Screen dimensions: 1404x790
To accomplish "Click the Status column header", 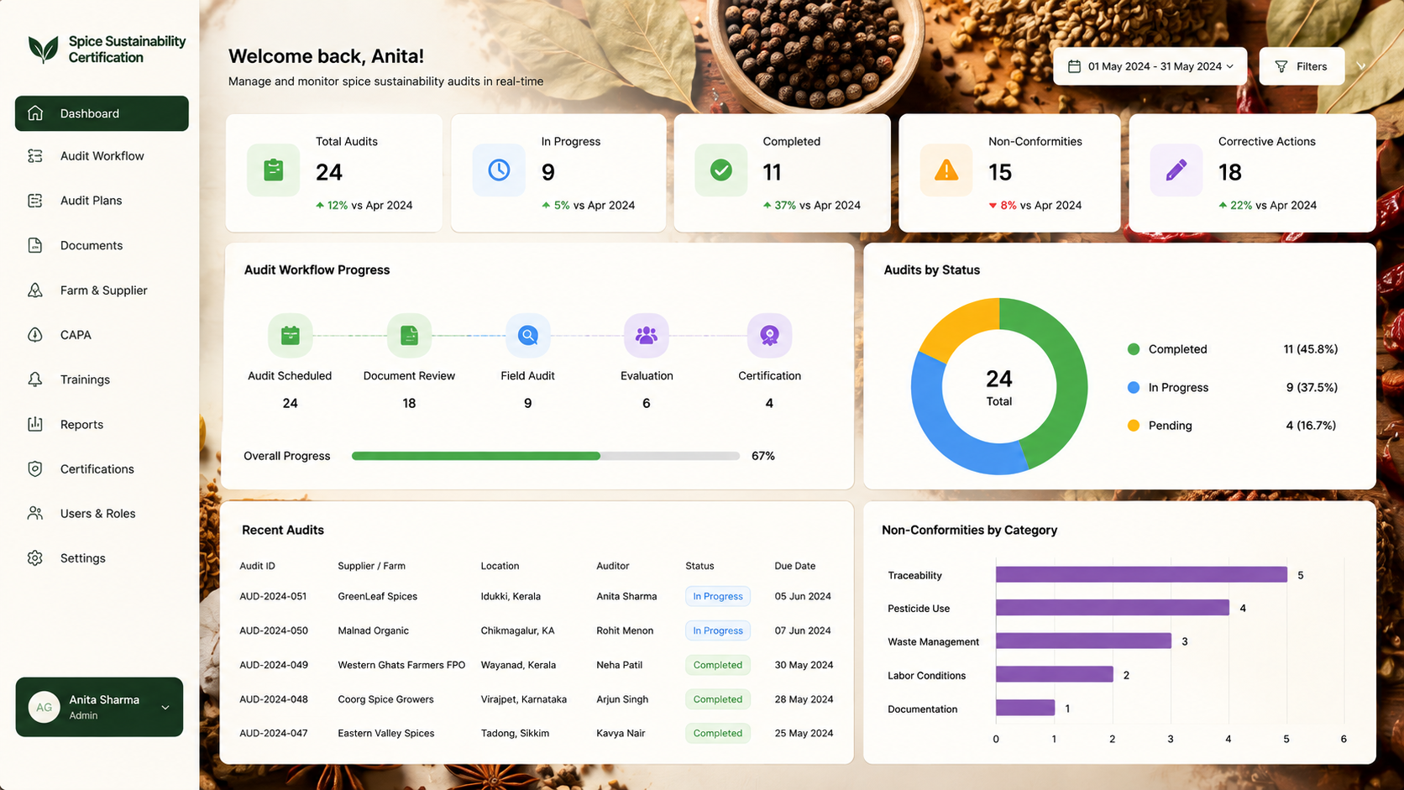I will [x=699, y=566].
